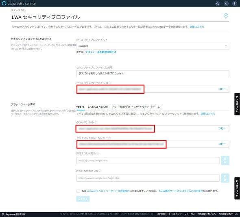The image size is (240, 217).
Task: Open details link in top description
Action: point(197,26)
